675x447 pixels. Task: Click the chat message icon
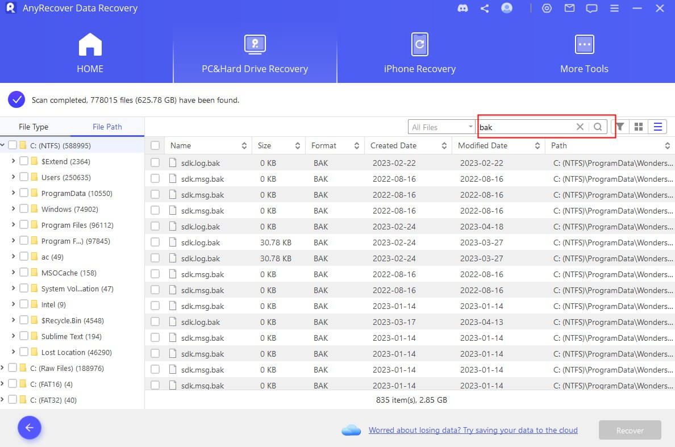click(592, 8)
